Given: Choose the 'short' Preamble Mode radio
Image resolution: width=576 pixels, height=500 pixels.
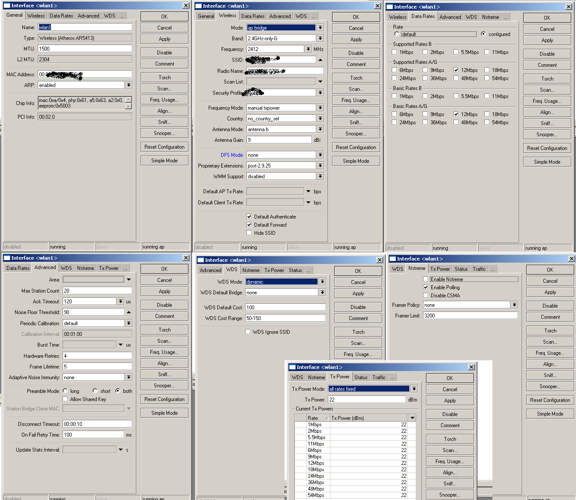Looking at the screenshot, I should 95,391.
